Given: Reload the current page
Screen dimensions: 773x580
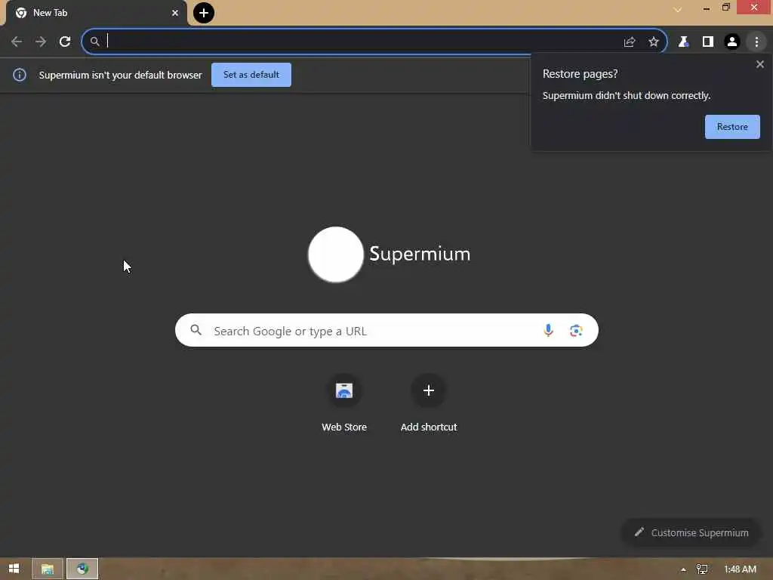Looking at the screenshot, I should [x=65, y=42].
